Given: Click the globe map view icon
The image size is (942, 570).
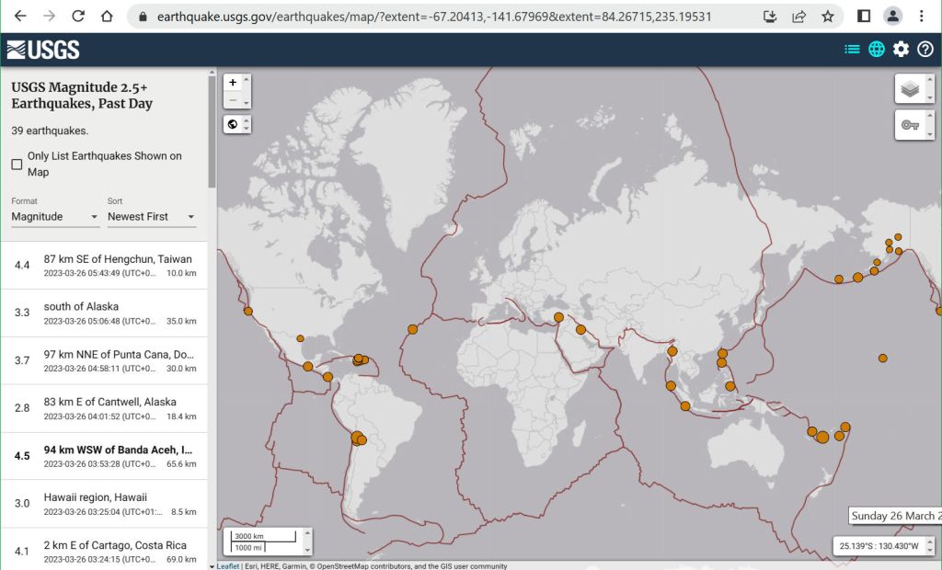Looking at the screenshot, I should click(877, 50).
